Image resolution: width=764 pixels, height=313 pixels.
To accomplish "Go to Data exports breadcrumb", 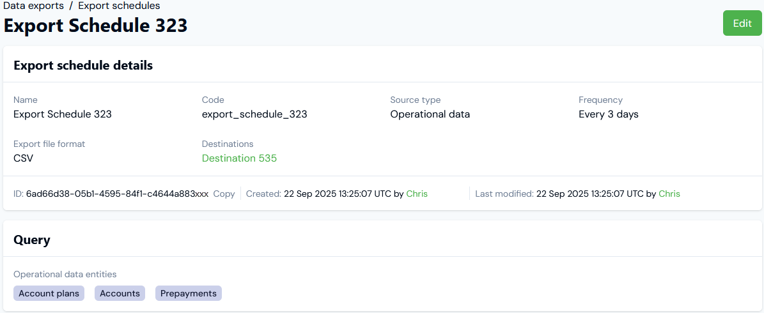I will (x=33, y=6).
